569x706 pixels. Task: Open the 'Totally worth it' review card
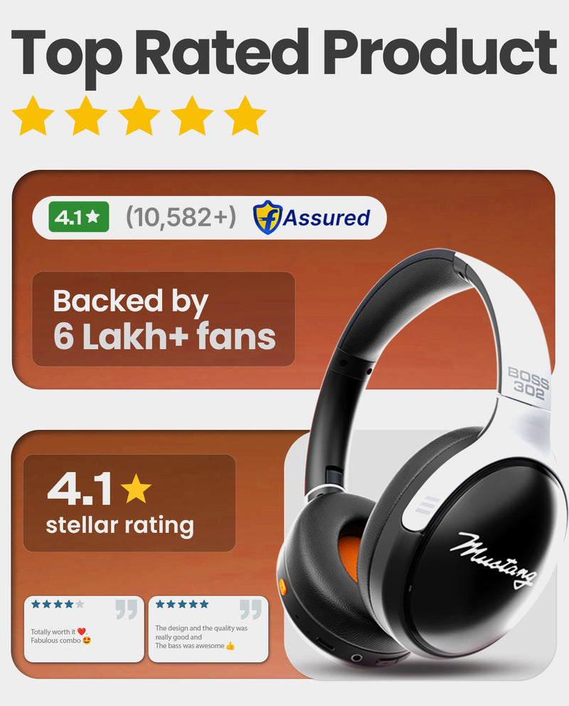coord(84,629)
